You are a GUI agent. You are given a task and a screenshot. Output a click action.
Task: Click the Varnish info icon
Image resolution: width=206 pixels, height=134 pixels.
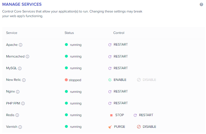coord(20,127)
